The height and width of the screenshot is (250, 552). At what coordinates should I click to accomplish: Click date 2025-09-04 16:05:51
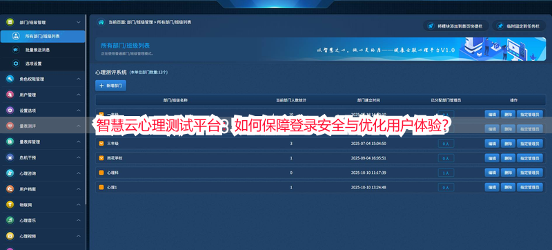368,158
